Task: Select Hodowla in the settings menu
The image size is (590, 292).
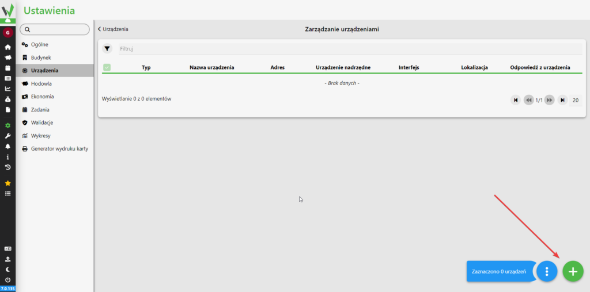Action: click(41, 83)
